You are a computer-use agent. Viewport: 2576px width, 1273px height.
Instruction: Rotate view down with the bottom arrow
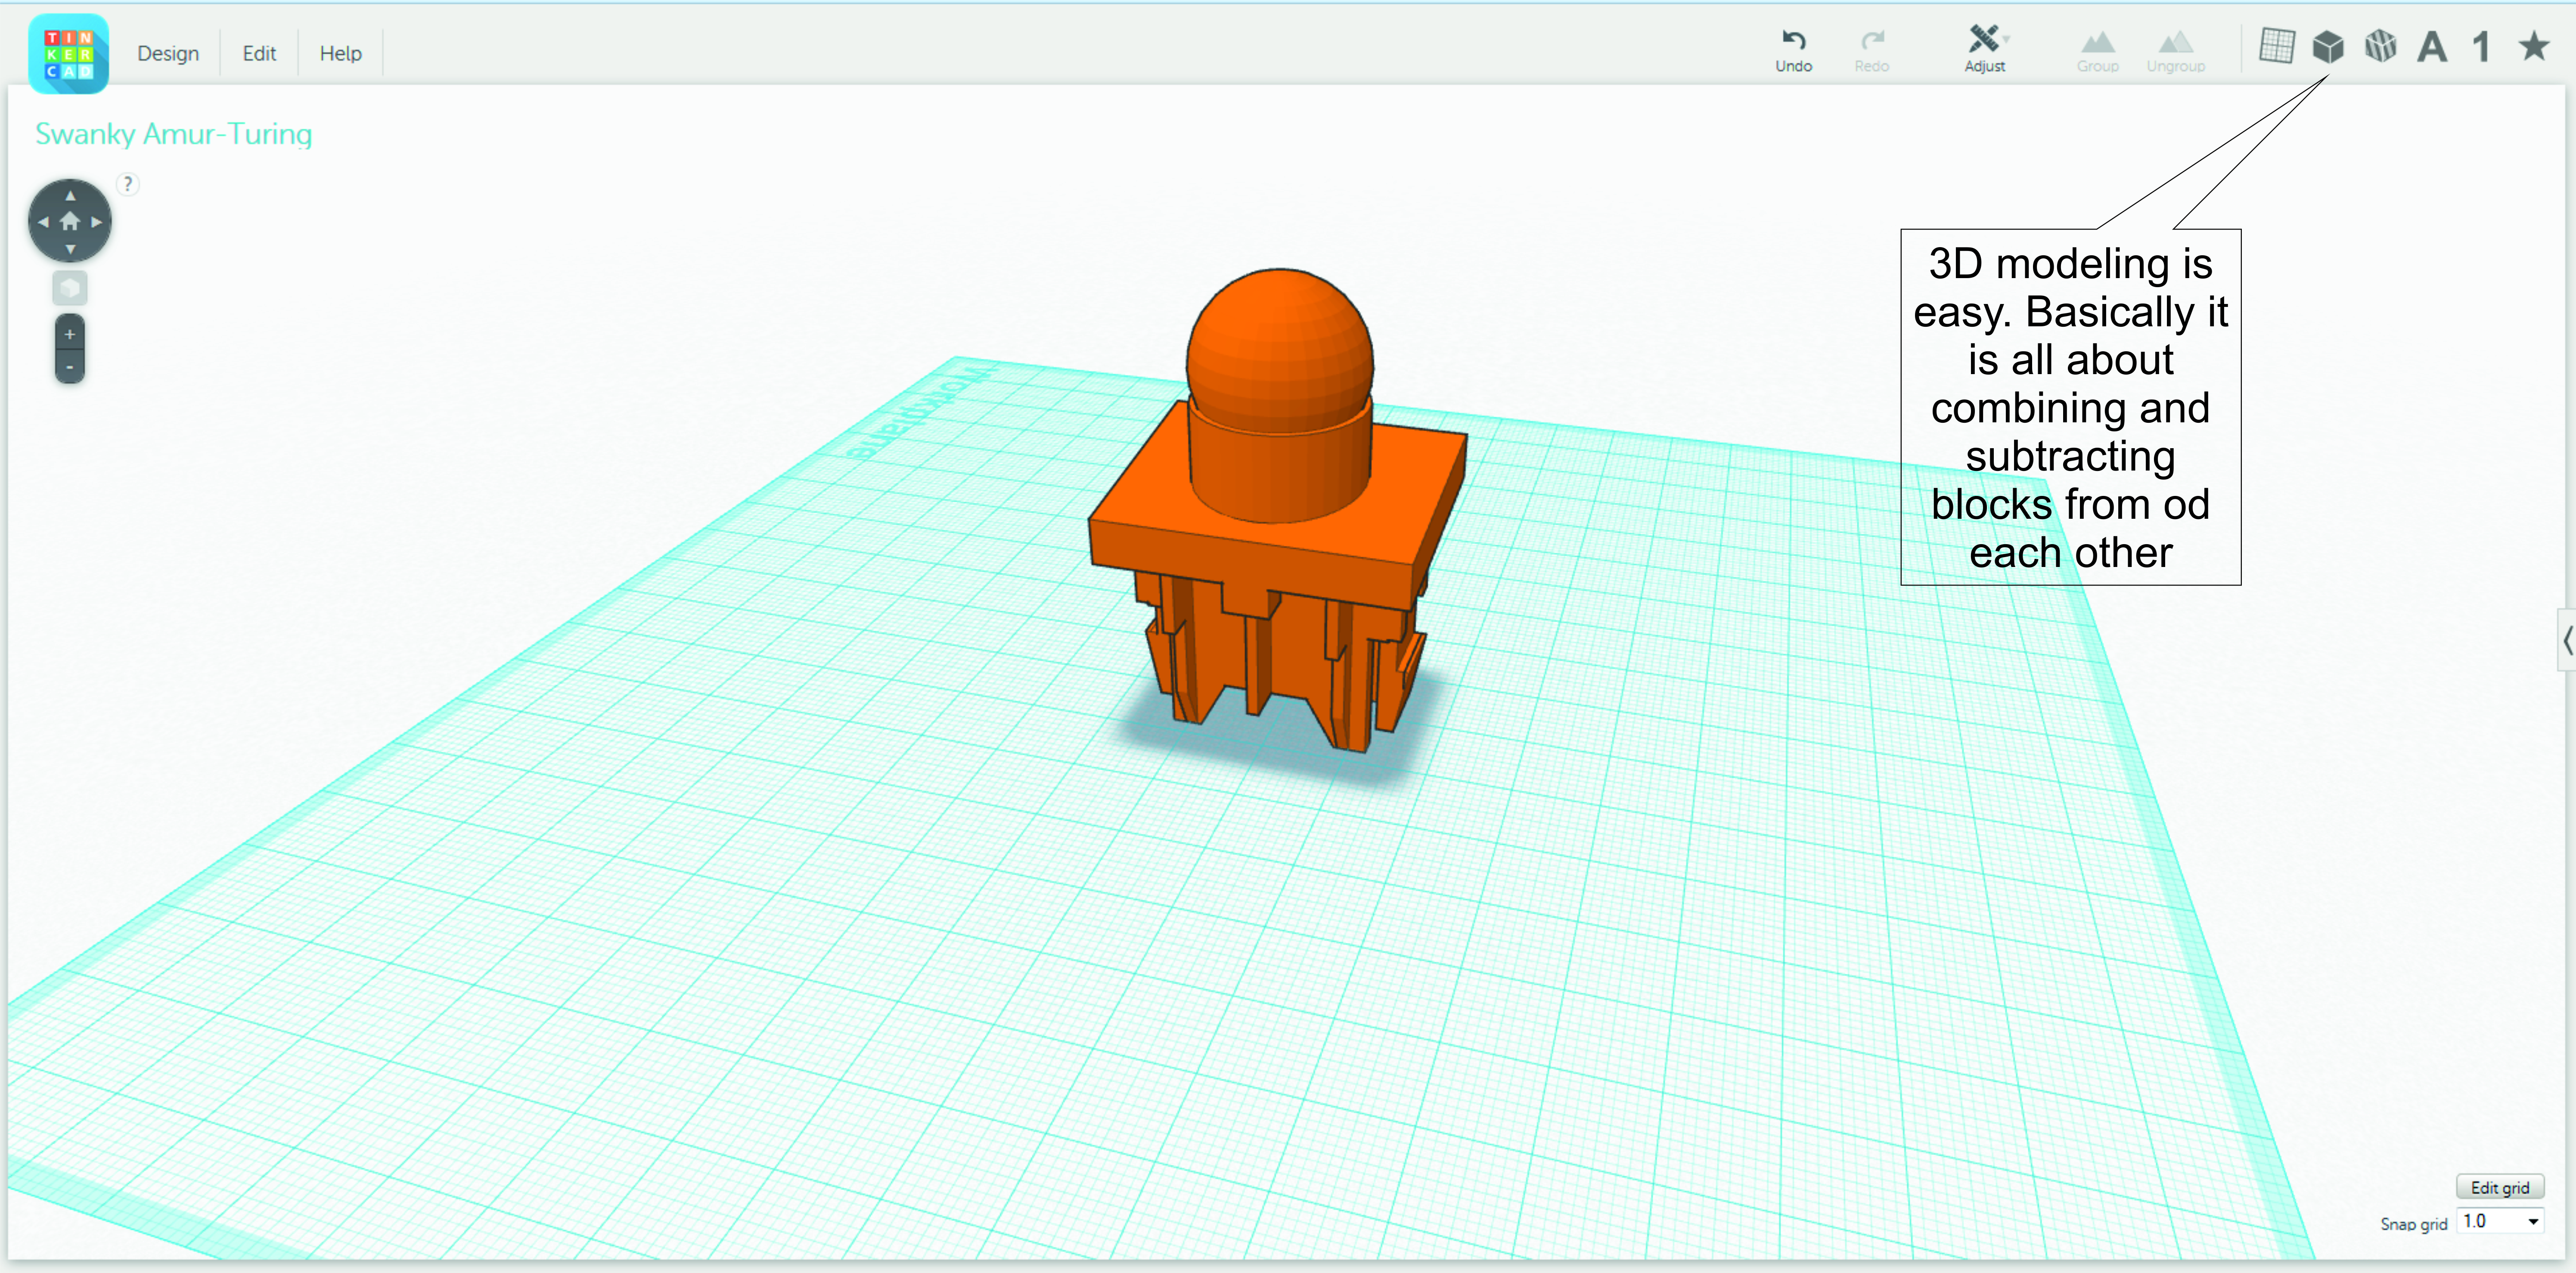(x=70, y=248)
